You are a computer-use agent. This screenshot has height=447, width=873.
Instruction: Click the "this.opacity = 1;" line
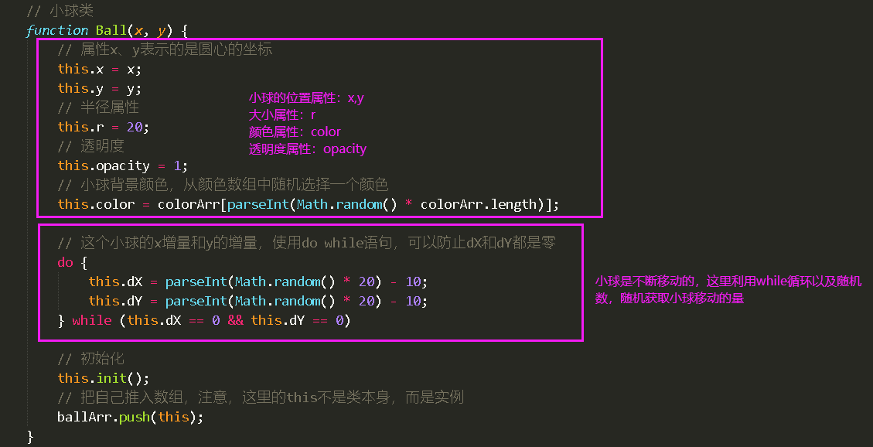click(123, 165)
